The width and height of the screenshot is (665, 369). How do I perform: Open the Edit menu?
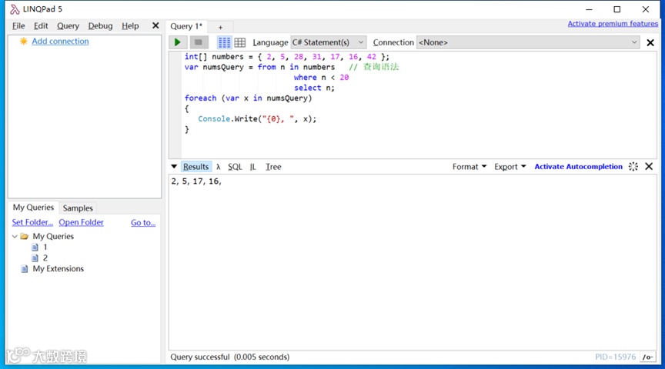tap(41, 26)
